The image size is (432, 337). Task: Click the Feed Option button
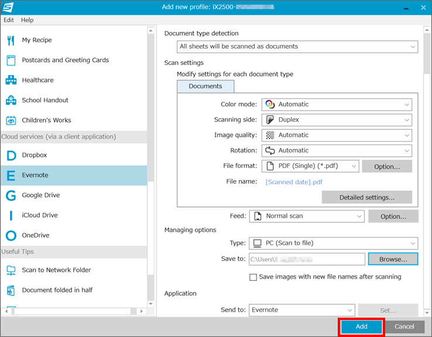pyautogui.click(x=393, y=216)
